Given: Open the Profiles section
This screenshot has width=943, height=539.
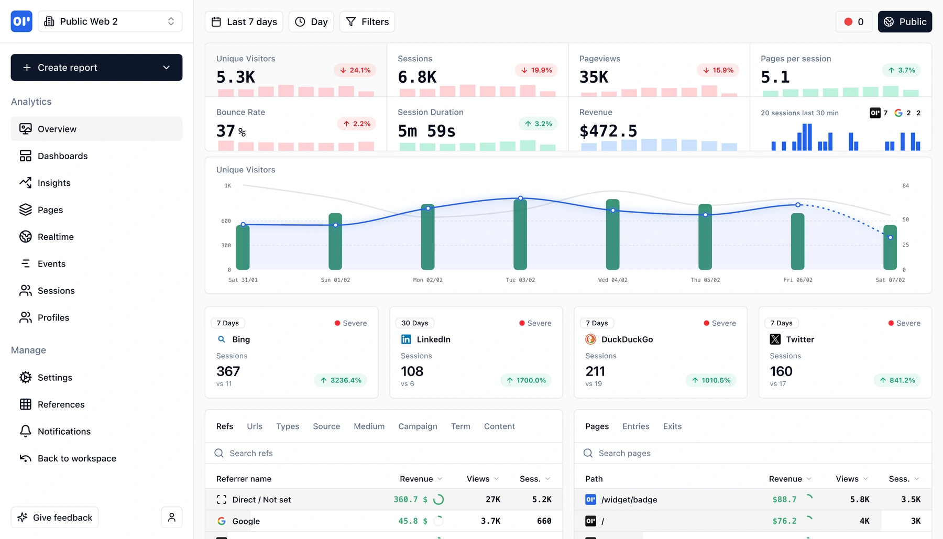Looking at the screenshot, I should [53, 317].
